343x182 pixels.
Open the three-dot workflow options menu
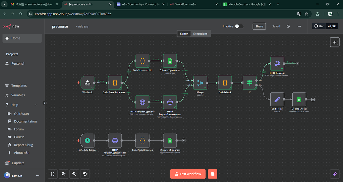[299, 26]
